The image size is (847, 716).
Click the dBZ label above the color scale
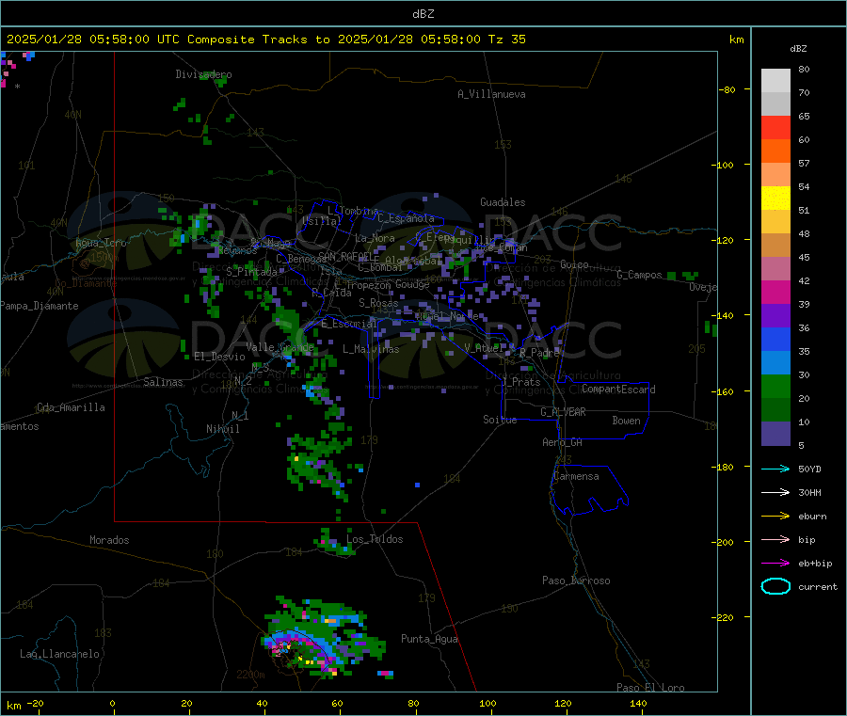tap(798, 49)
